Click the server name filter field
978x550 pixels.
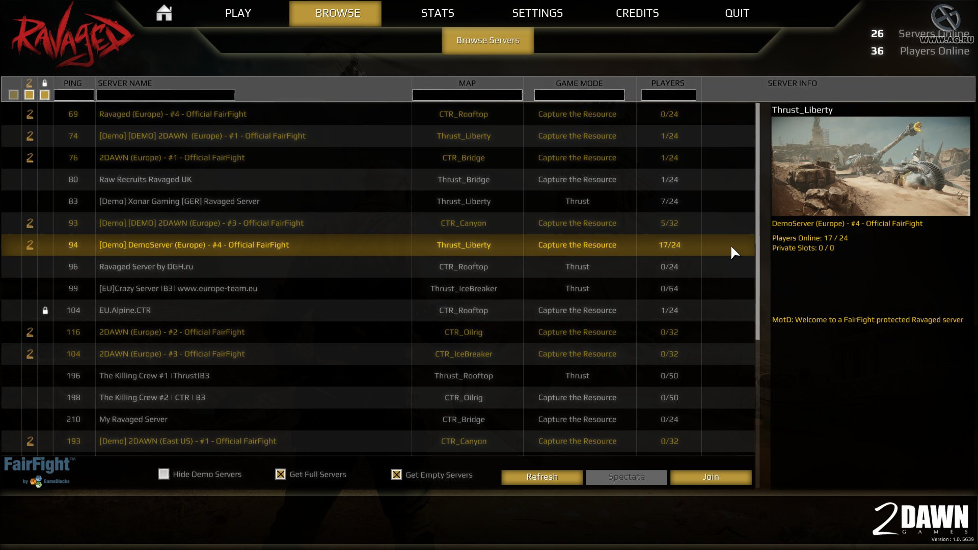166,95
